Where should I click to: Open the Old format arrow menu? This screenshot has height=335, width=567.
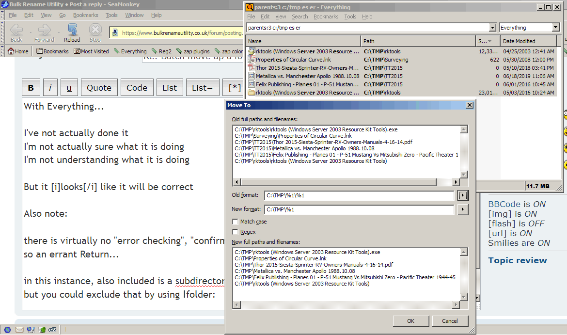[x=463, y=195]
